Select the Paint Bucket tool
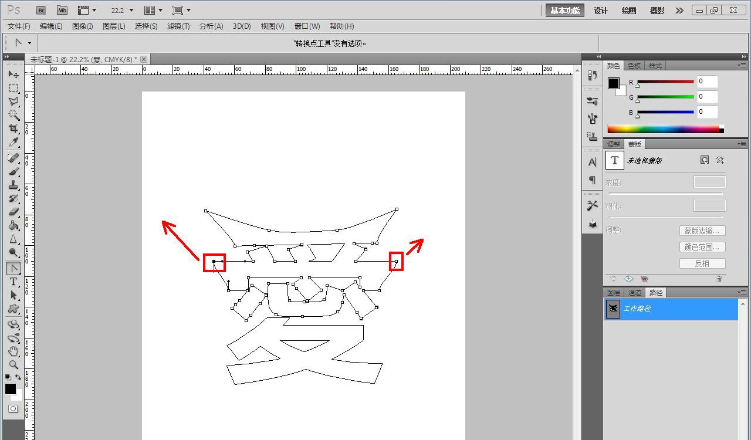 point(13,225)
